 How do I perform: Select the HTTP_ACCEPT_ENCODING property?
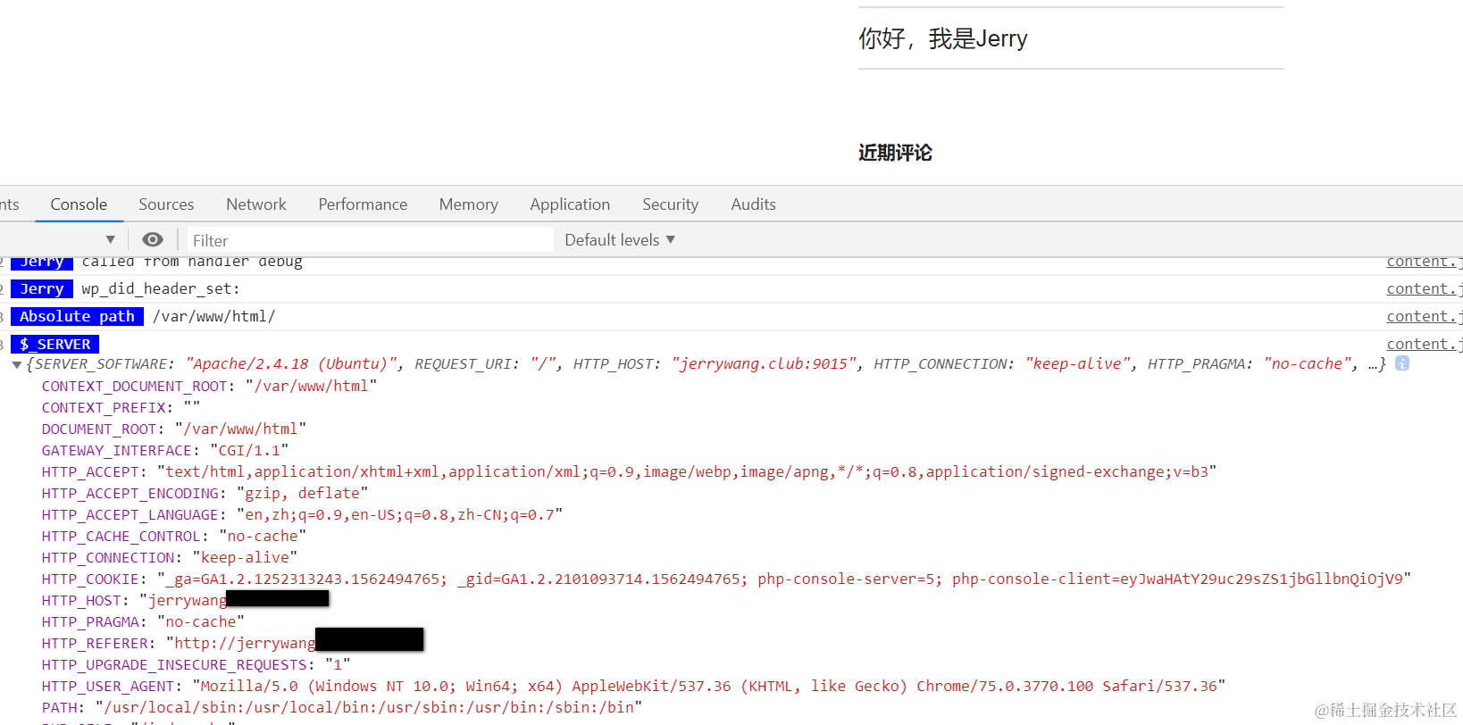coord(205,493)
